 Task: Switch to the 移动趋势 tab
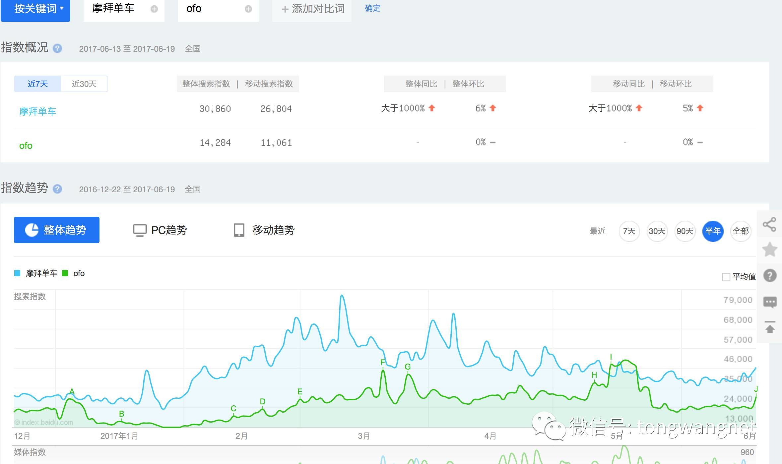coord(264,230)
